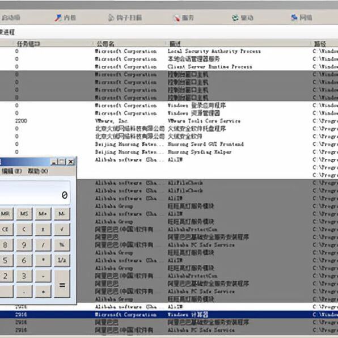Click the calculator display field
Screen dimensions: 338x338
(x=35, y=193)
